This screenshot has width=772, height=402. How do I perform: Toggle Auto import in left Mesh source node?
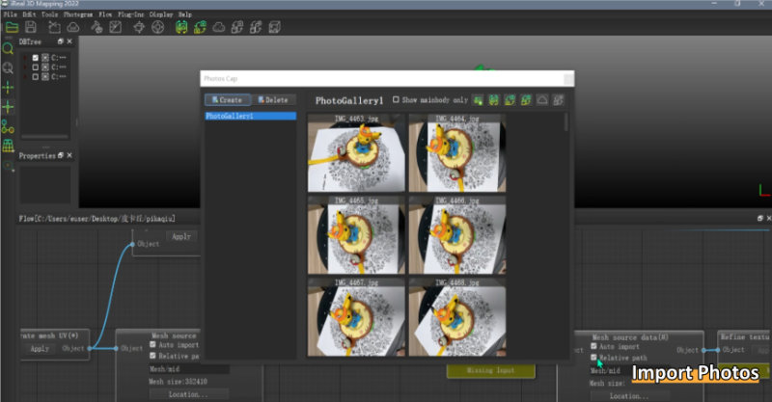tap(152, 344)
